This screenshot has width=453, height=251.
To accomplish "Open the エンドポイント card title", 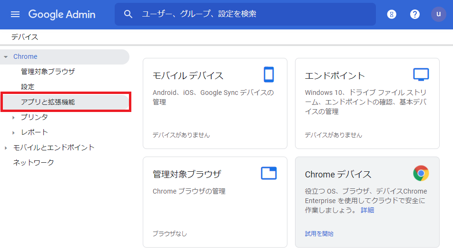I will (x=335, y=75).
